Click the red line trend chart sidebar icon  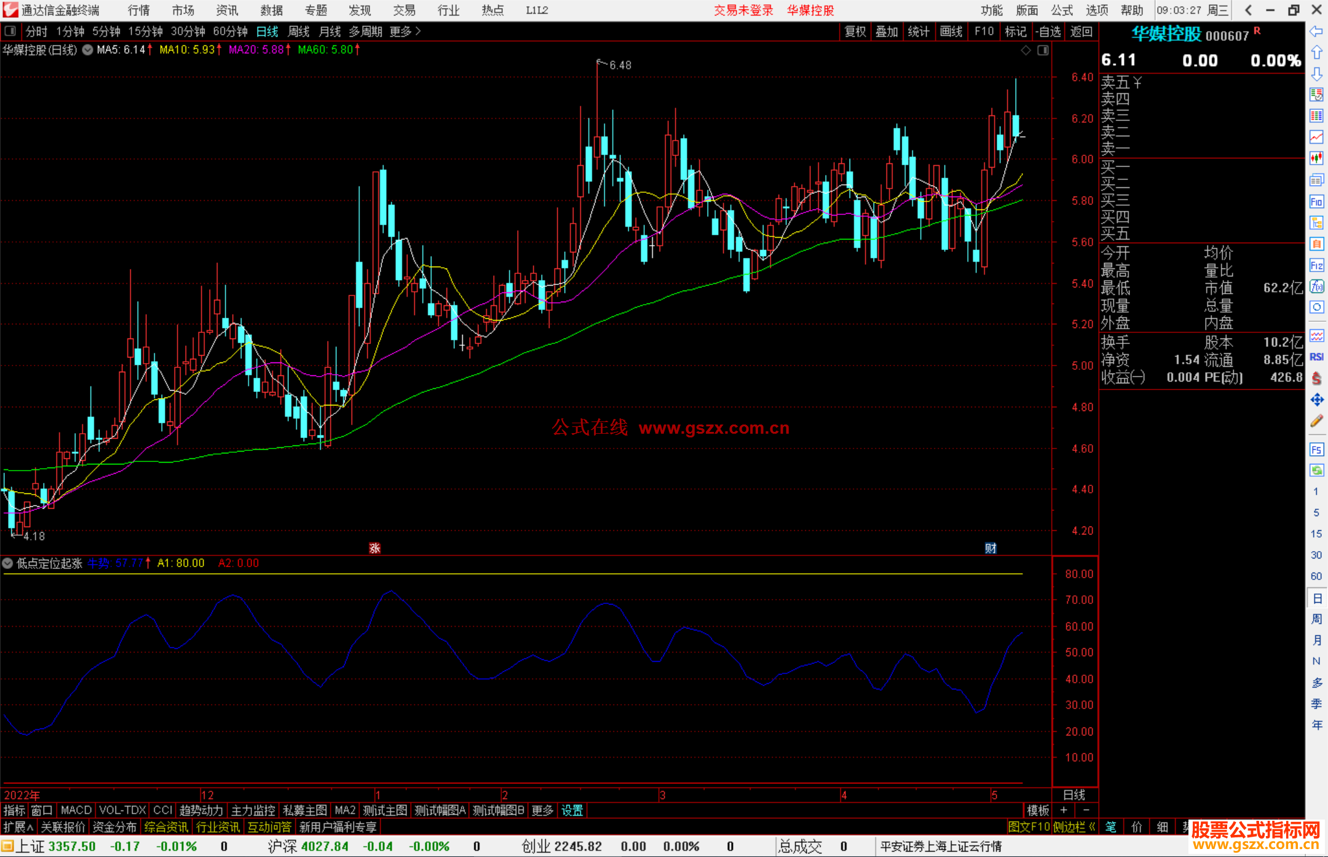pyautogui.click(x=1316, y=137)
